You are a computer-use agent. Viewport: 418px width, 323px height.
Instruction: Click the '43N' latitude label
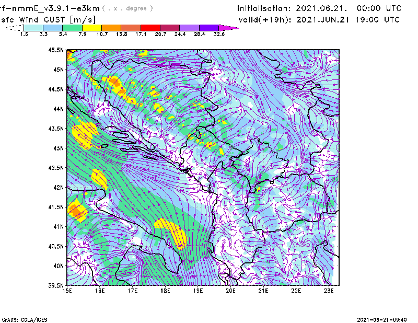point(59,148)
